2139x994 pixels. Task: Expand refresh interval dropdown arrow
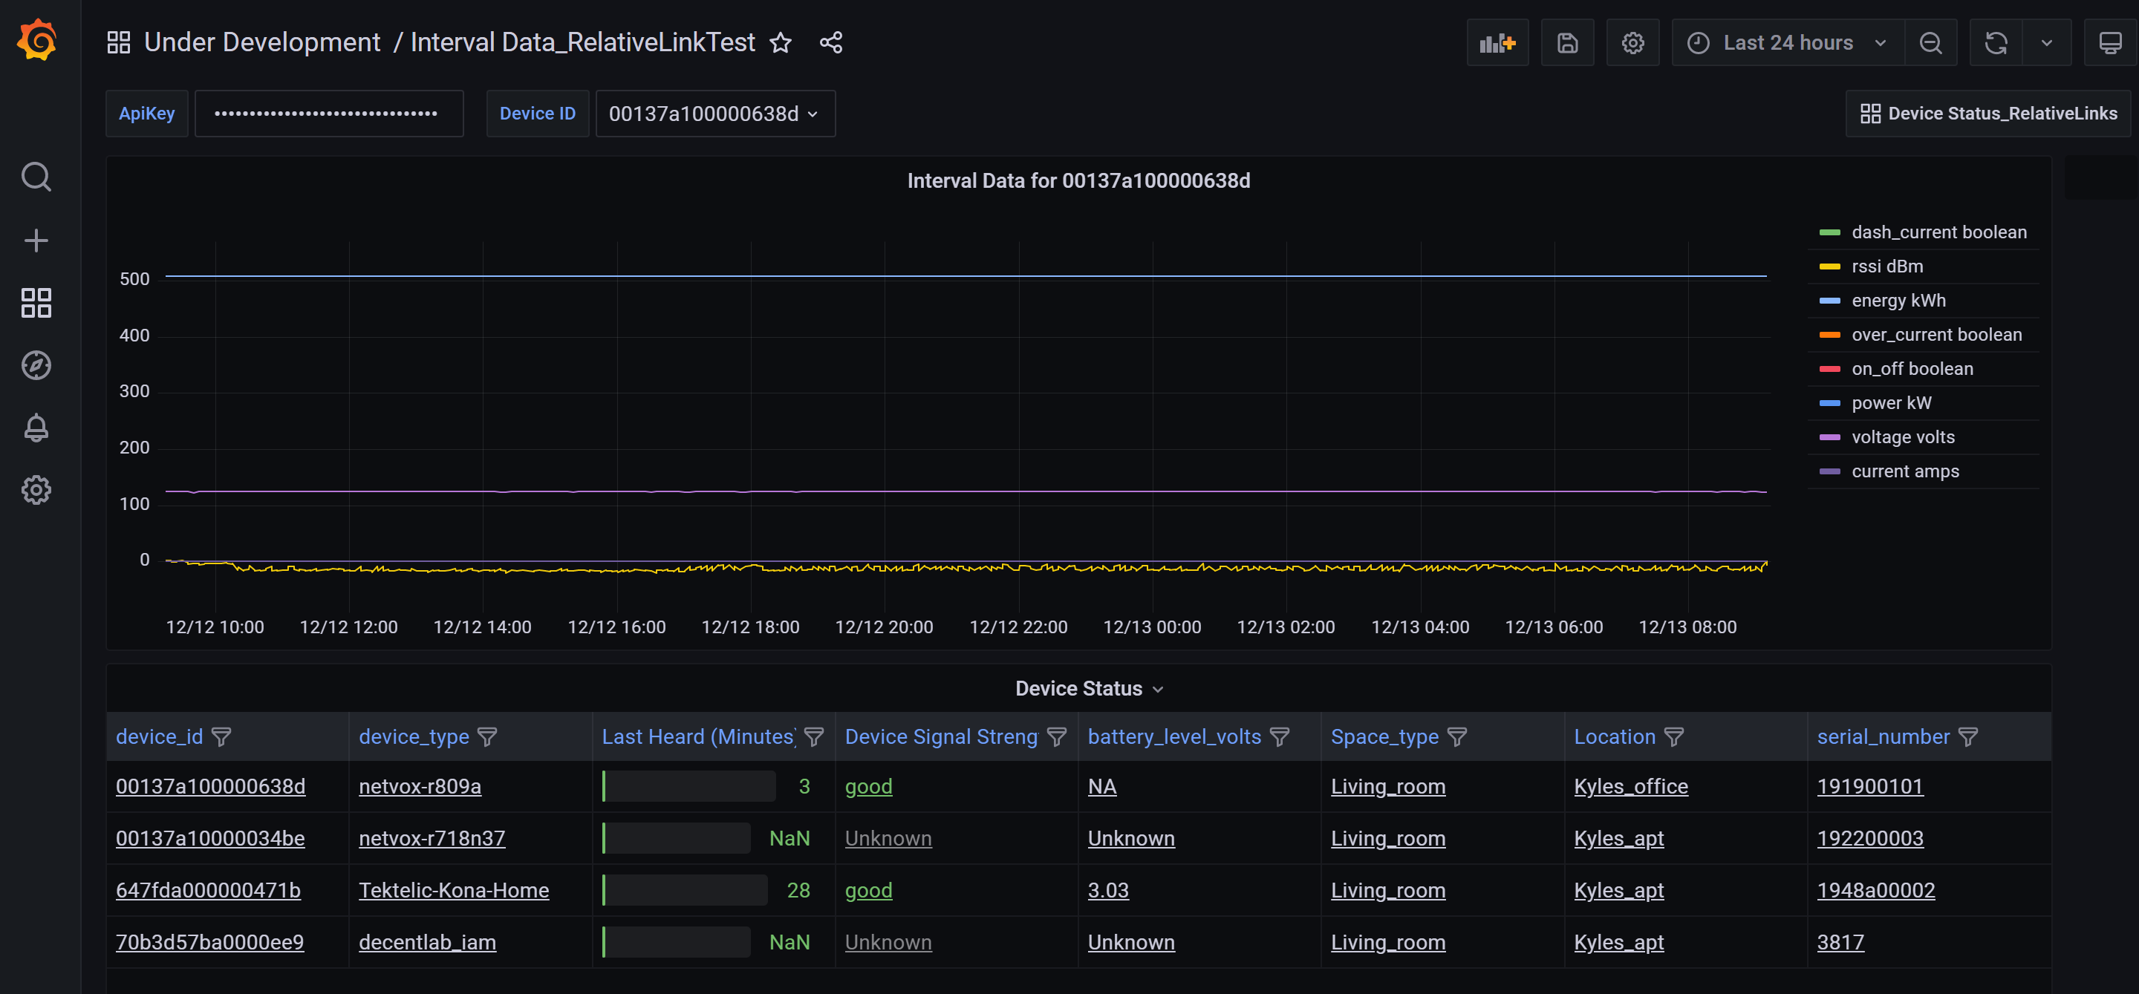click(x=2046, y=43)
